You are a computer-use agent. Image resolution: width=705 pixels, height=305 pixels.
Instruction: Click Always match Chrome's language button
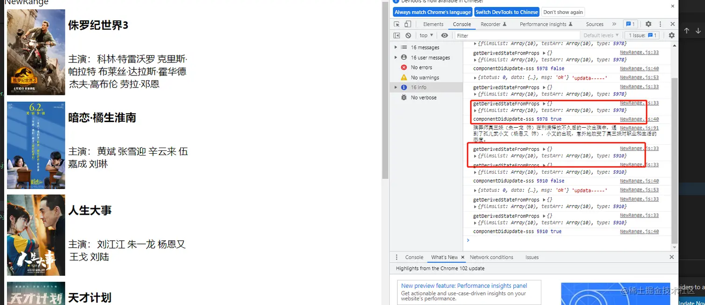[x=433, y=12]
